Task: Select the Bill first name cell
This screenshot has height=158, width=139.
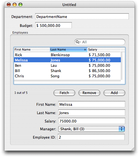Action: coord(17,71)
